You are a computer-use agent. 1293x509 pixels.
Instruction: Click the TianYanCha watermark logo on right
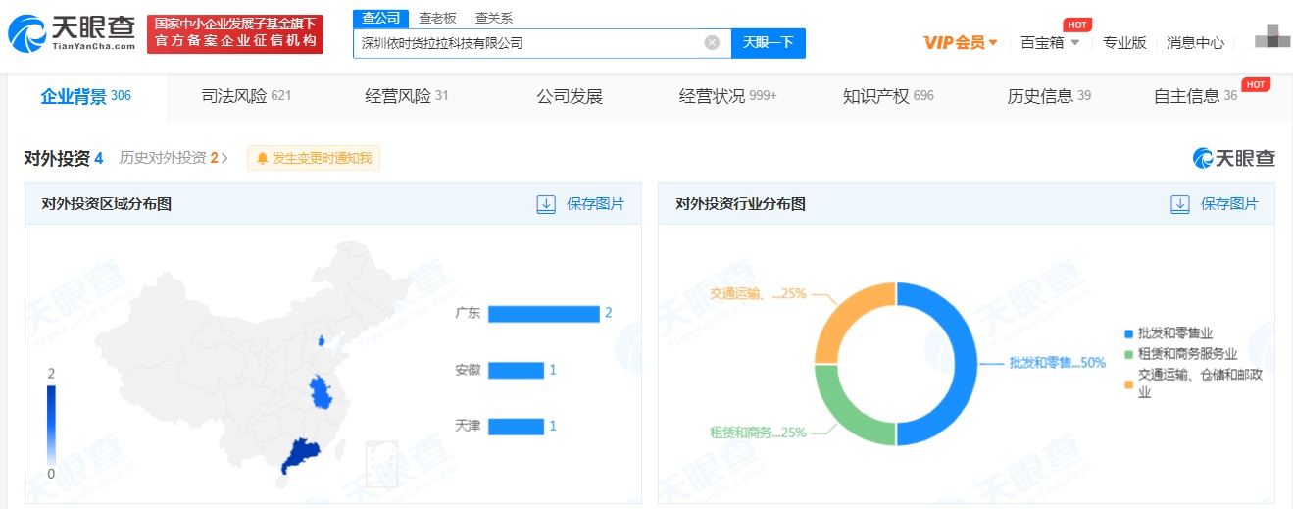(1233, 158)
